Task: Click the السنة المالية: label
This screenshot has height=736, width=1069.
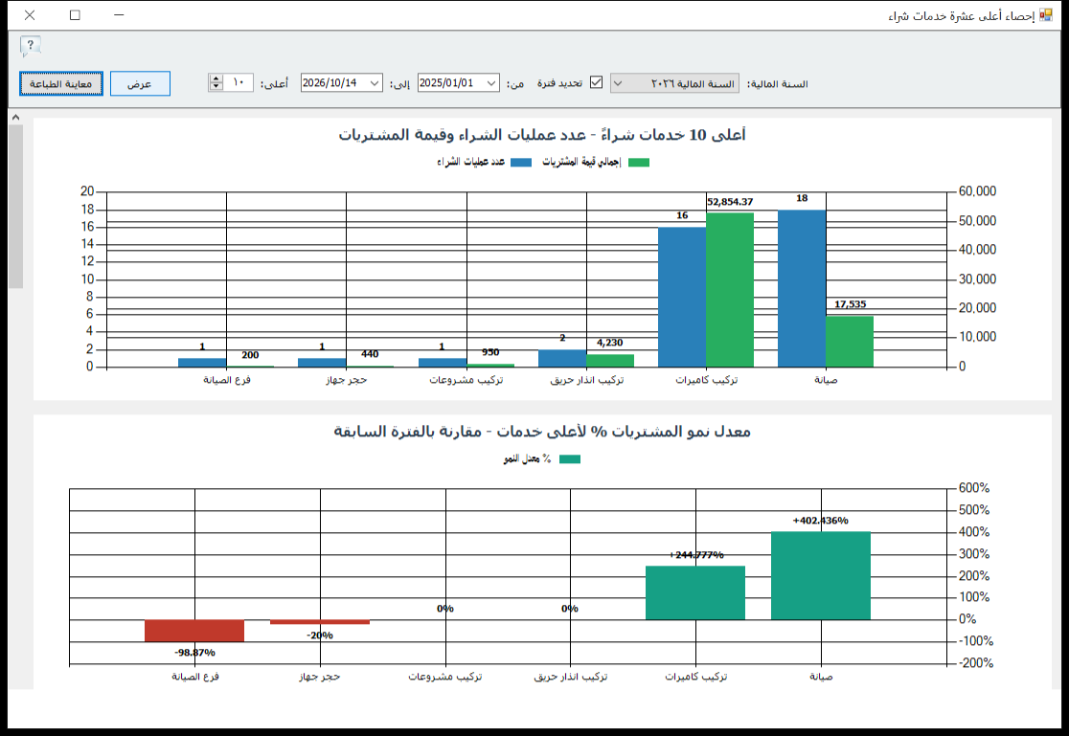Action: coord(777,84)
